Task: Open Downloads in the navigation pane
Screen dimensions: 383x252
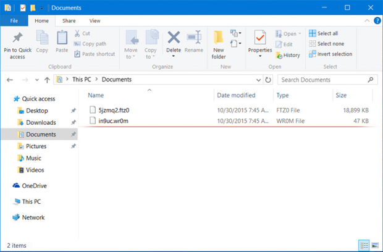Action: point(37,122)
